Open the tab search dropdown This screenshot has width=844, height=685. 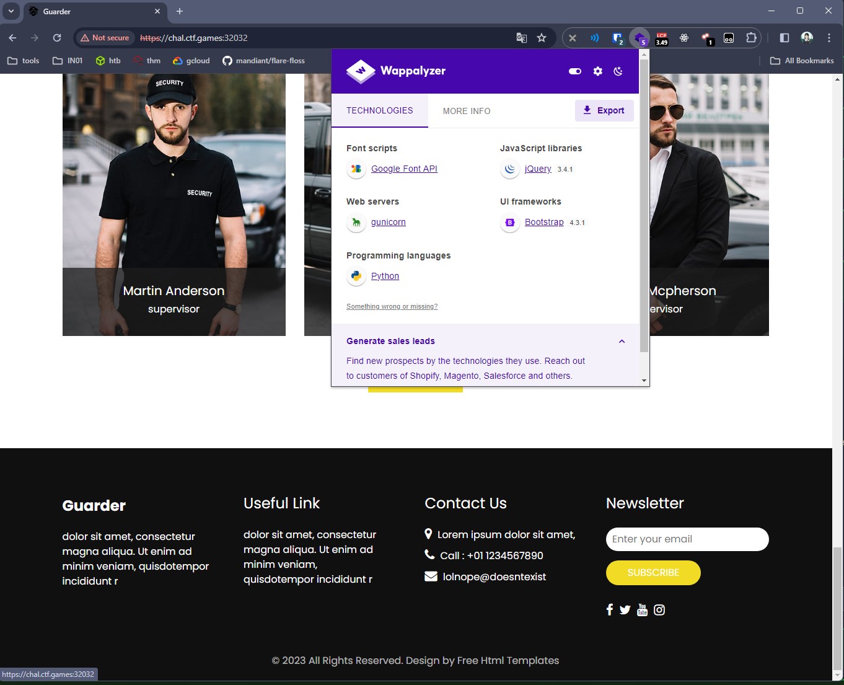pos(11,11)
